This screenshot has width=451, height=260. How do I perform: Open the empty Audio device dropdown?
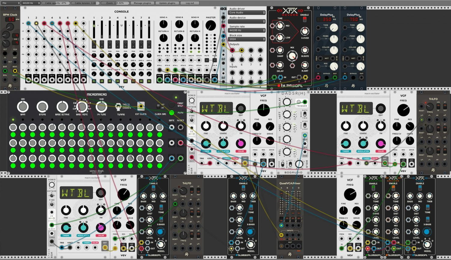[x=247, y=22]
